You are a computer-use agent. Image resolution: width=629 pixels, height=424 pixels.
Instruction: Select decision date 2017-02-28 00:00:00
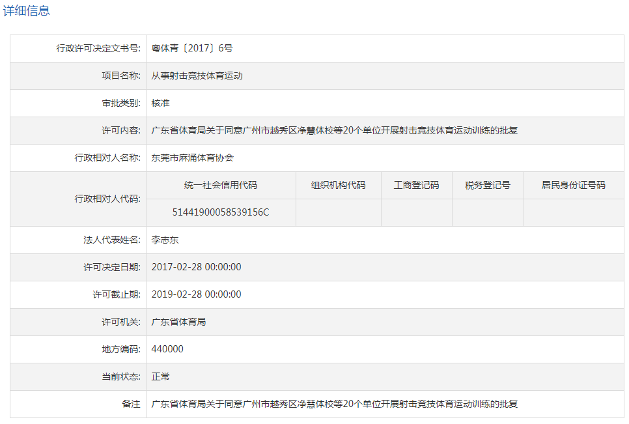196,267
